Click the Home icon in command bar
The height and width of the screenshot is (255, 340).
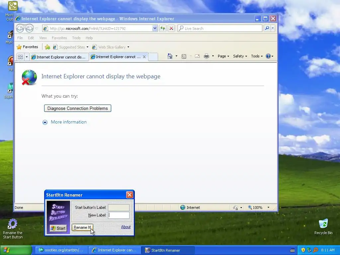[x=170, y=56]
